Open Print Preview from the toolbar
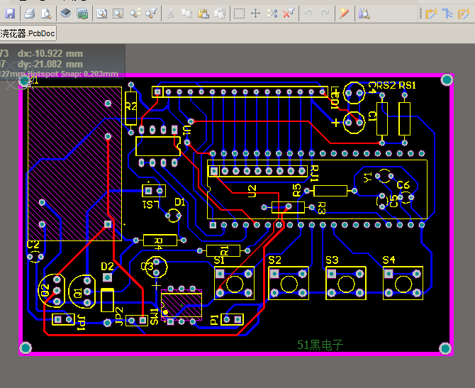475x388 pixels. 45,13
